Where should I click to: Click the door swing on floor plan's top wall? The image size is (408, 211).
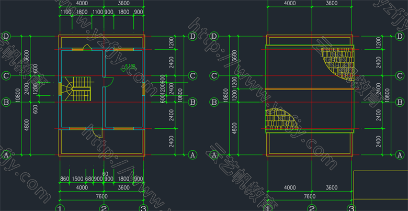click(87, 47)
